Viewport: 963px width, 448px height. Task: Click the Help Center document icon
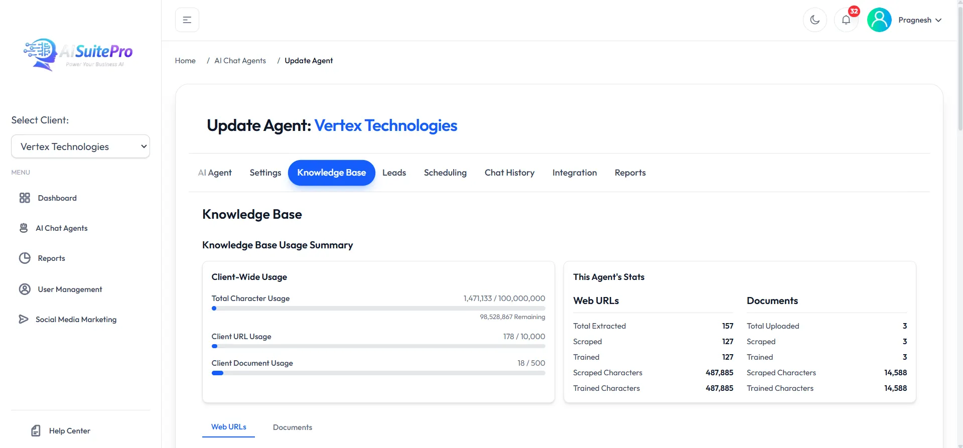[36, 431]
